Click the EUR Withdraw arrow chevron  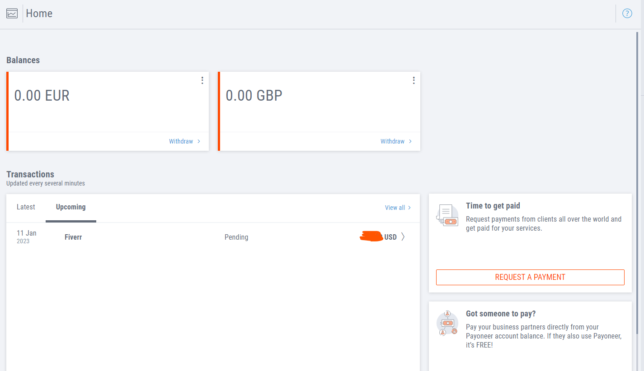click(x=199, y=141)
